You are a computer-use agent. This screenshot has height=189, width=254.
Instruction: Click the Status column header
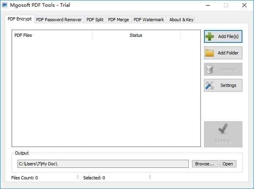click(136, 35)
